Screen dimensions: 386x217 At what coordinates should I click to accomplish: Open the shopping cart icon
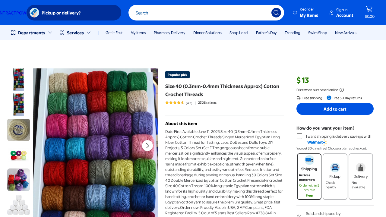[369, 9]
